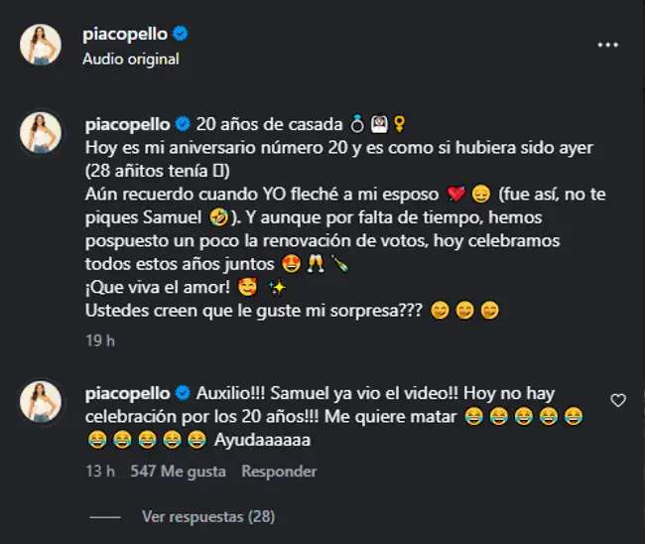Click the verified badge beside the caption username
Image resolution: width=645 pixels, height=544 pixels.
pos(183,124)
